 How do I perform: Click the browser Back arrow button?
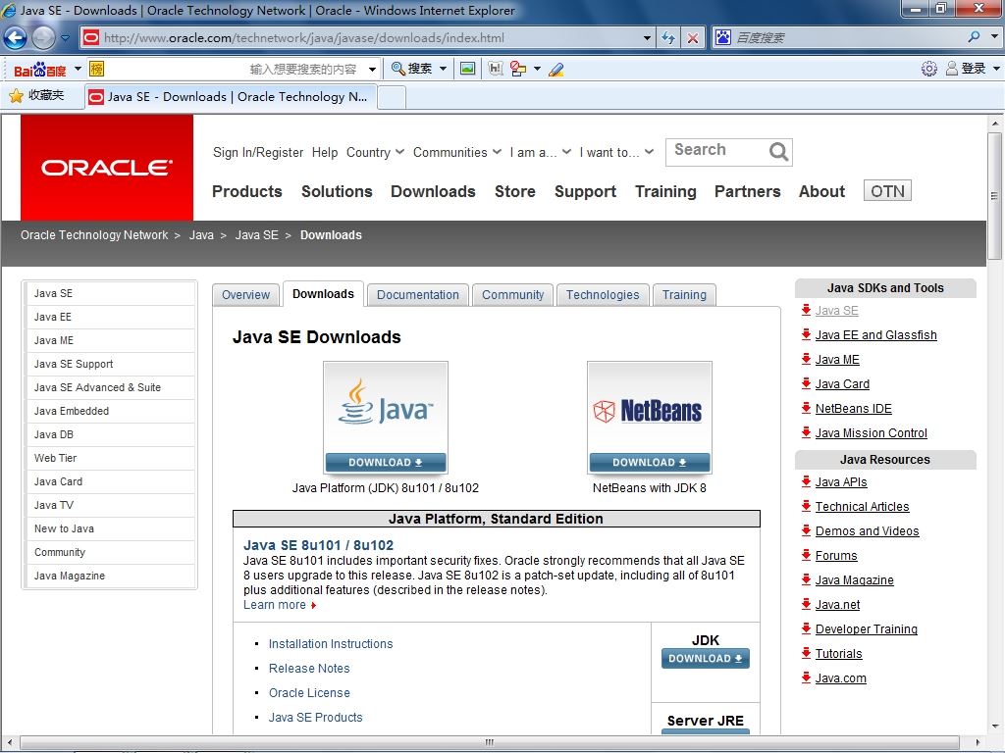pyautogui.click(x=16, y=38)
